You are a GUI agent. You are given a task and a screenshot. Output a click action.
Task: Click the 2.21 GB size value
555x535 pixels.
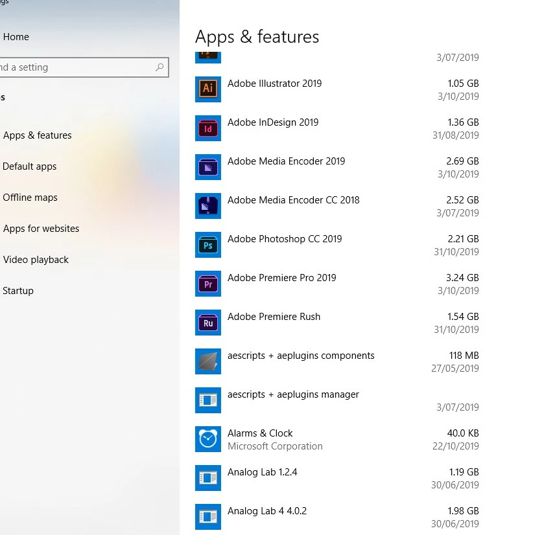pyautogui.click(x=464, y=239)
